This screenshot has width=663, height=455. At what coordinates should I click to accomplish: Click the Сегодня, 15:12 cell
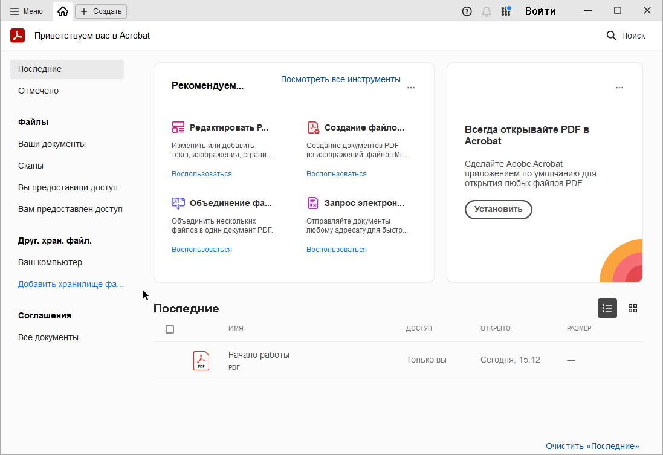click(x=510, y=360)
